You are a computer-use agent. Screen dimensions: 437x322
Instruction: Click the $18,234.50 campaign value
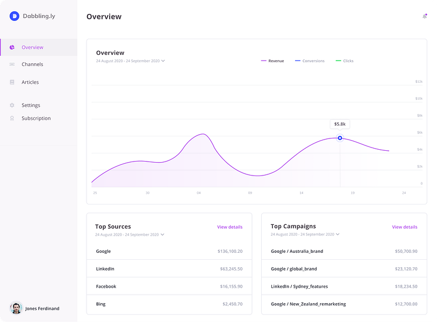click(406, 287)
